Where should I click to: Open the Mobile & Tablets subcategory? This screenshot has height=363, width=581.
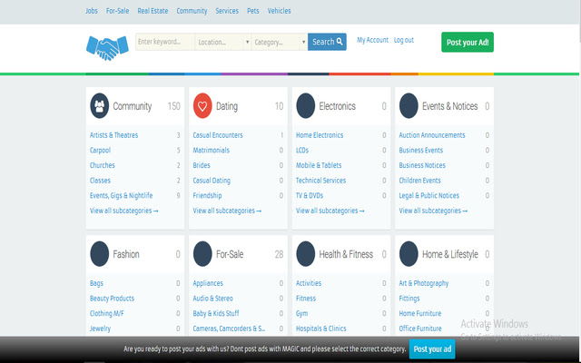[319, 165]
